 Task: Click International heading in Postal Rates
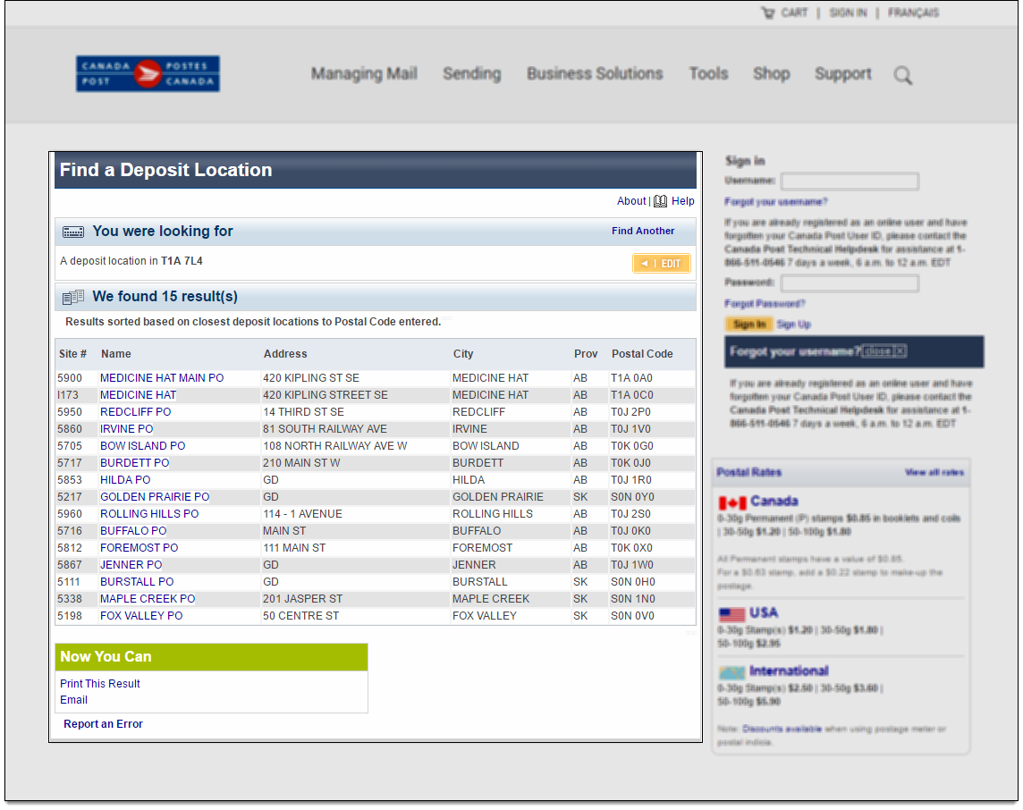pyautogui.click(x=789, y=671)
